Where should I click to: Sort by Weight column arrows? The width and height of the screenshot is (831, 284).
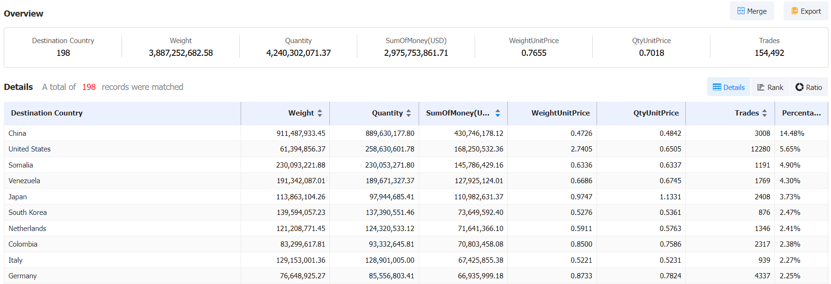(x=320, y=113)
